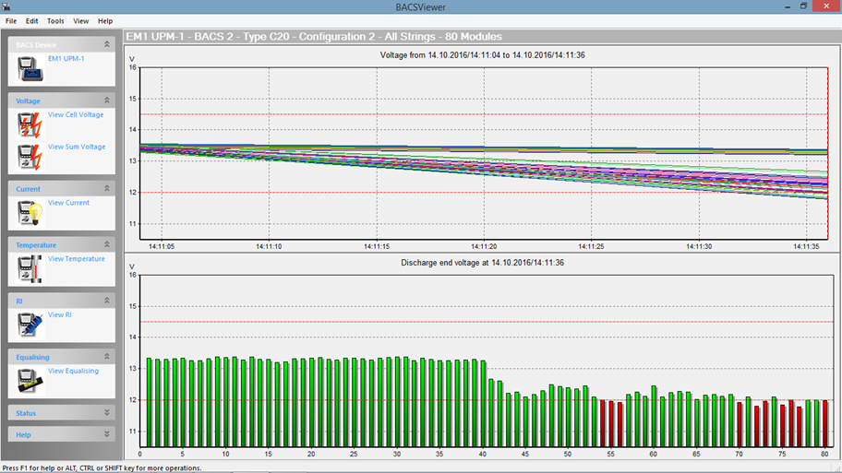The width and height of the screenshot is (842, 473).
Task: Click the View Temperature thermometer icon
Action: tap(30, 269)
